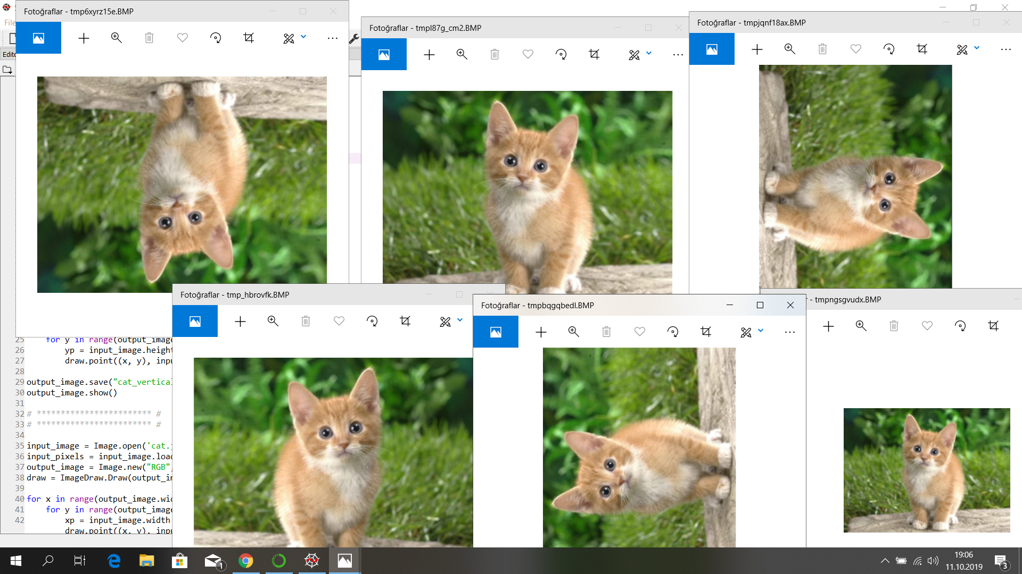Open more options ellipsis in tmpl87g_cm2.BMP window
The height and width of the screenshot is (574, 1022).
pyautogui.click(x=678, y=54)
